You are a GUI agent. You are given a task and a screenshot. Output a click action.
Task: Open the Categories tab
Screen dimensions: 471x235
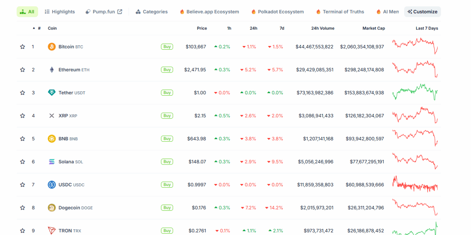click(152, 12)
